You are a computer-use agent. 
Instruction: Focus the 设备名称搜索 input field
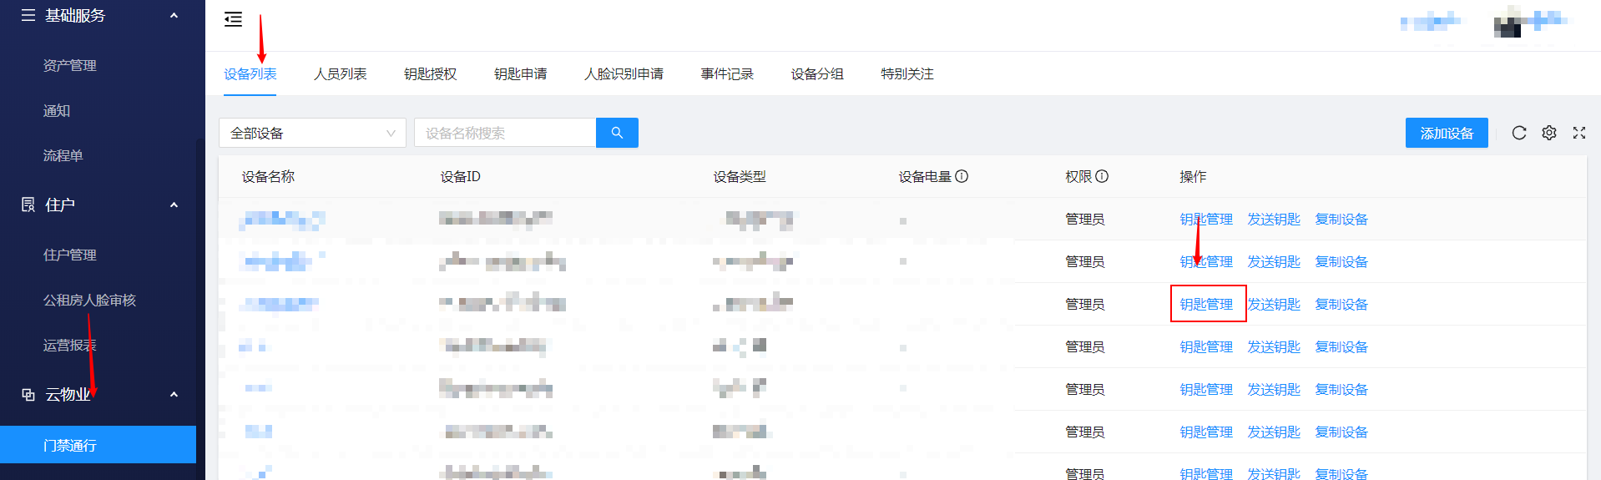coord(504,133)
